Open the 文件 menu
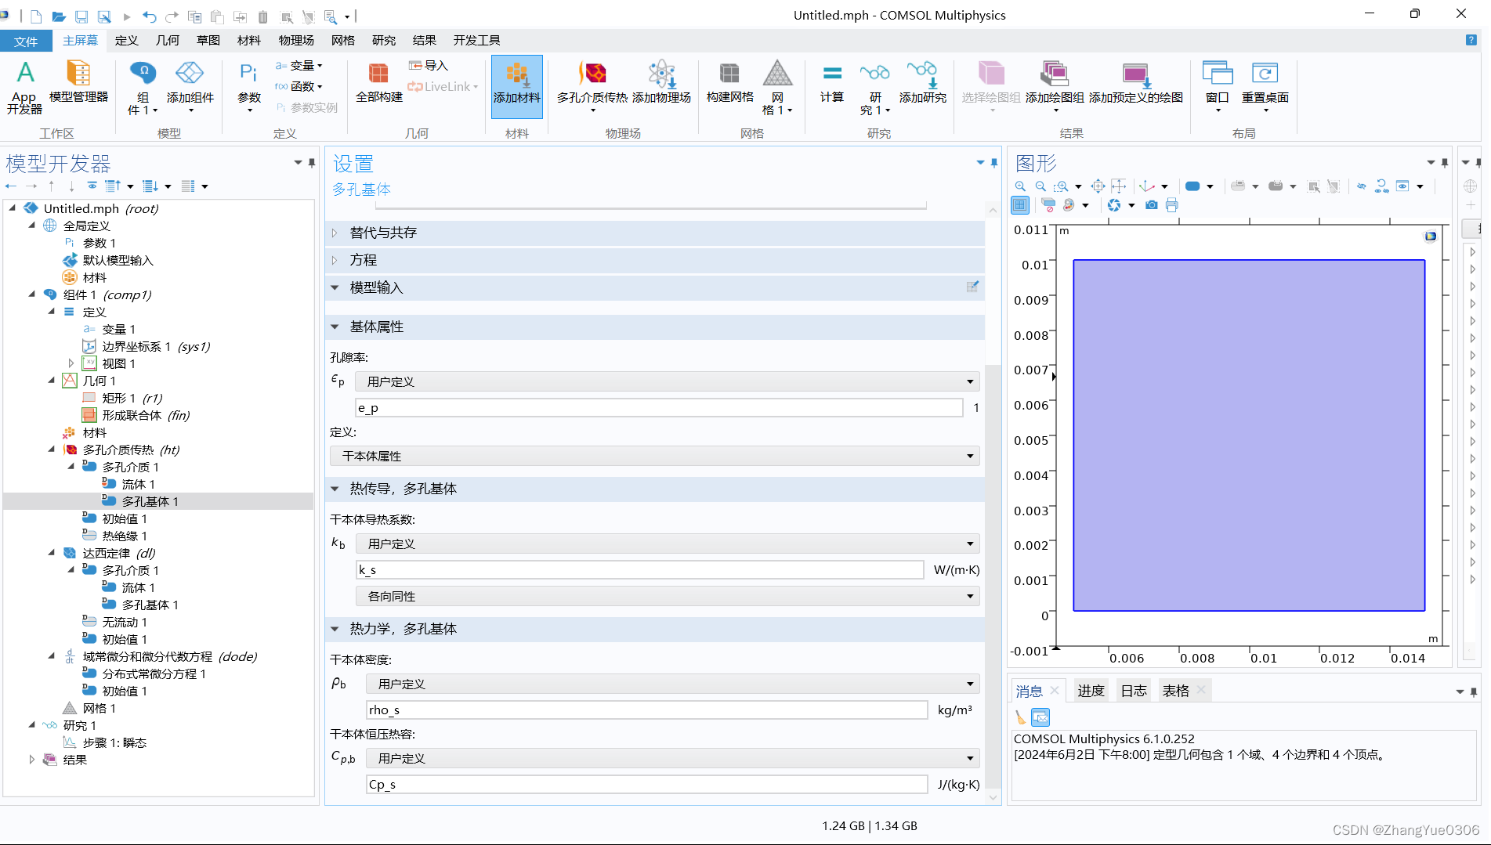 [x=26, y=41]
